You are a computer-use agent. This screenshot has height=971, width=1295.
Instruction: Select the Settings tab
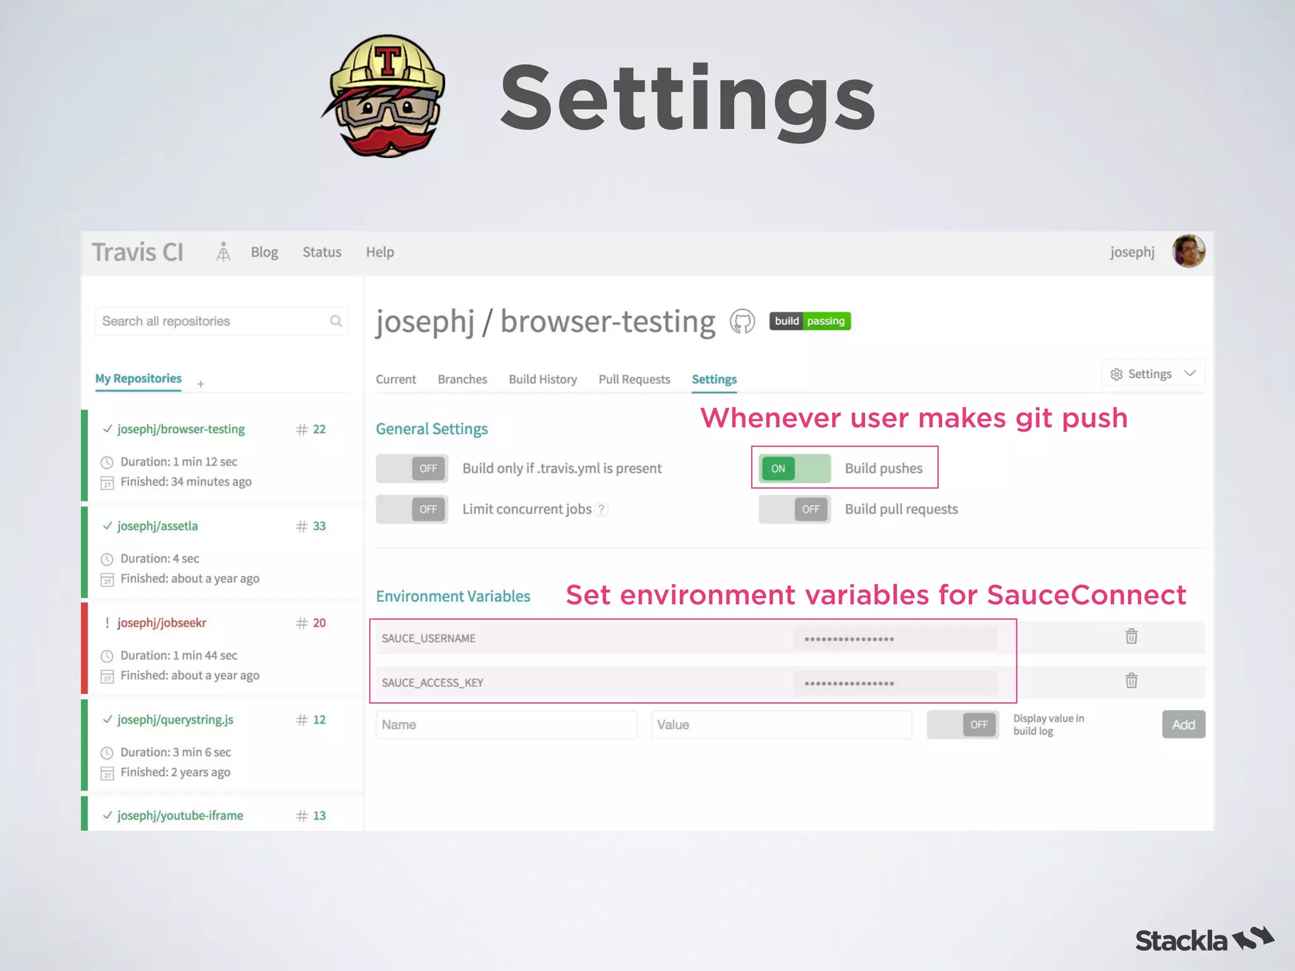(x=714, y=379)
